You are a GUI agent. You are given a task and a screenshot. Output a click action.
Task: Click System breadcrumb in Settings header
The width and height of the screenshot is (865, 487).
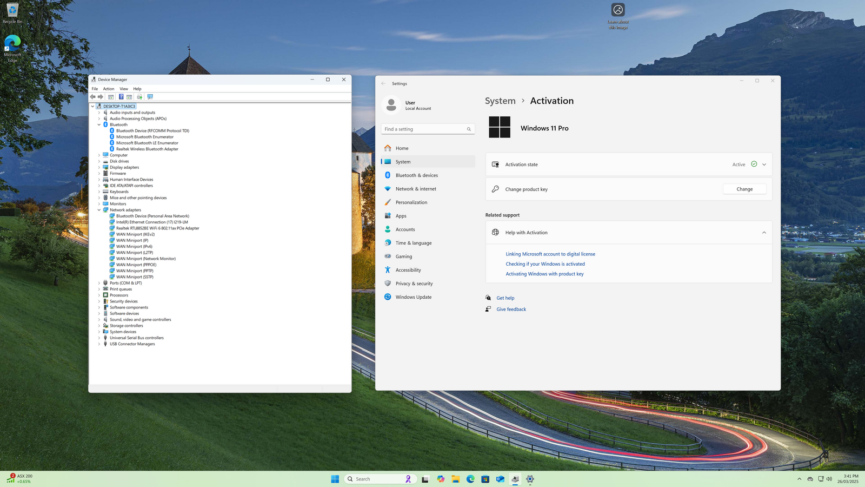pos(500,101)
